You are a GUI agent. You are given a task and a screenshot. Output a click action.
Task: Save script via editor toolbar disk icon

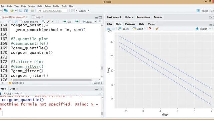pos(16,22)
